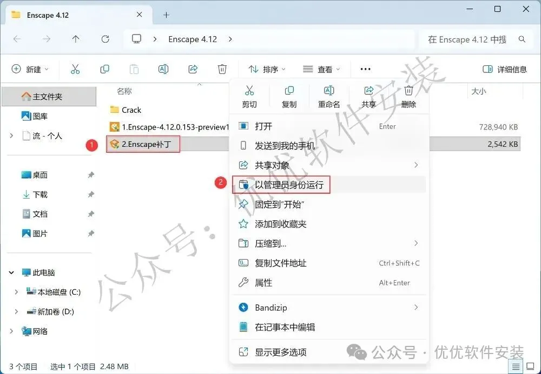
Task: Switch to details list view icon in status bar
Action: point(516,367)
